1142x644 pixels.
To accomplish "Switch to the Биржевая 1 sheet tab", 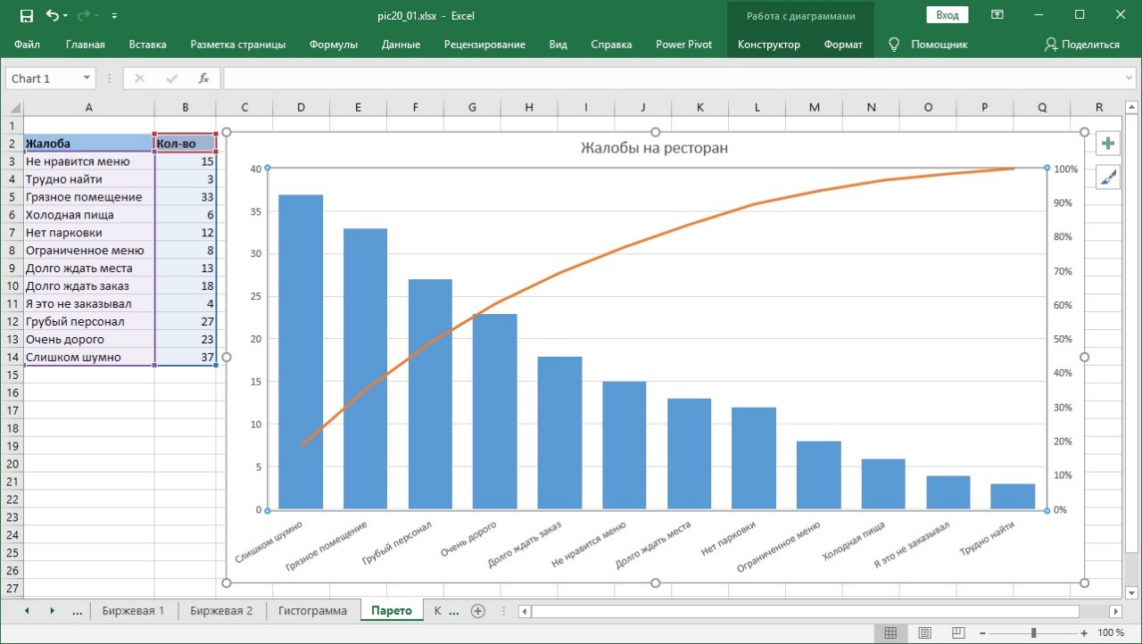I will pos(133,611).
